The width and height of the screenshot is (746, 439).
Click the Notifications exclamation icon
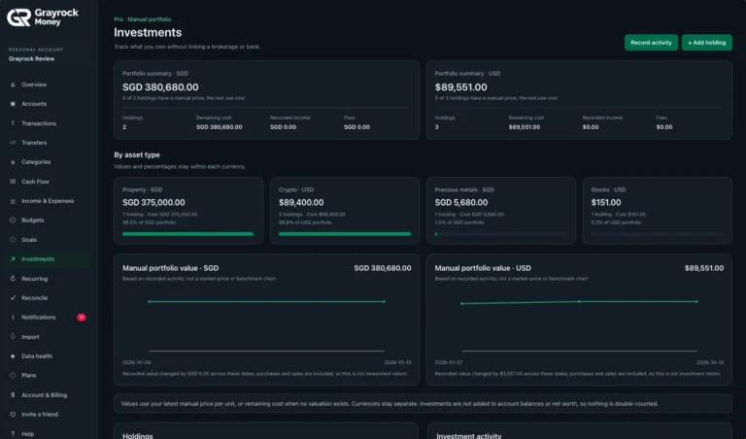click(13, 318)
